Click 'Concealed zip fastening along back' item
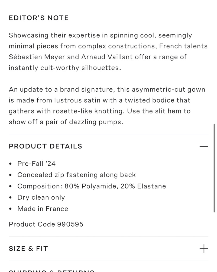Screen dimensions: 217x272 coord(77,175)
